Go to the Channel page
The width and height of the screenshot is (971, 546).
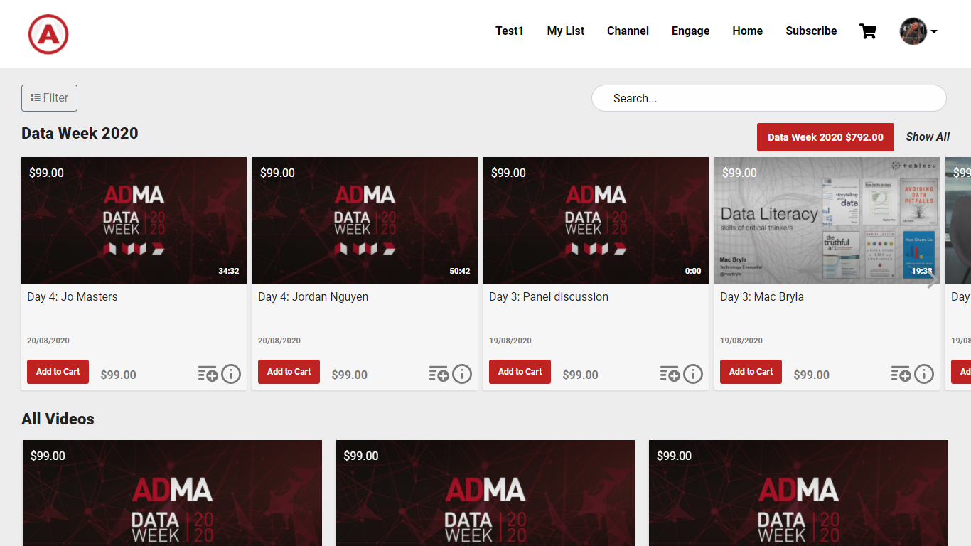click(628, 31)
